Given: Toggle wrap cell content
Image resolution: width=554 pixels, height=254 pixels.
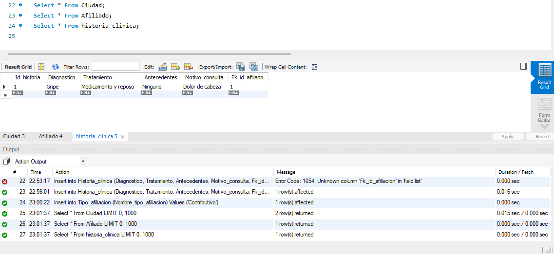Looking at the screenshot, I should click(x=314, y=67).
